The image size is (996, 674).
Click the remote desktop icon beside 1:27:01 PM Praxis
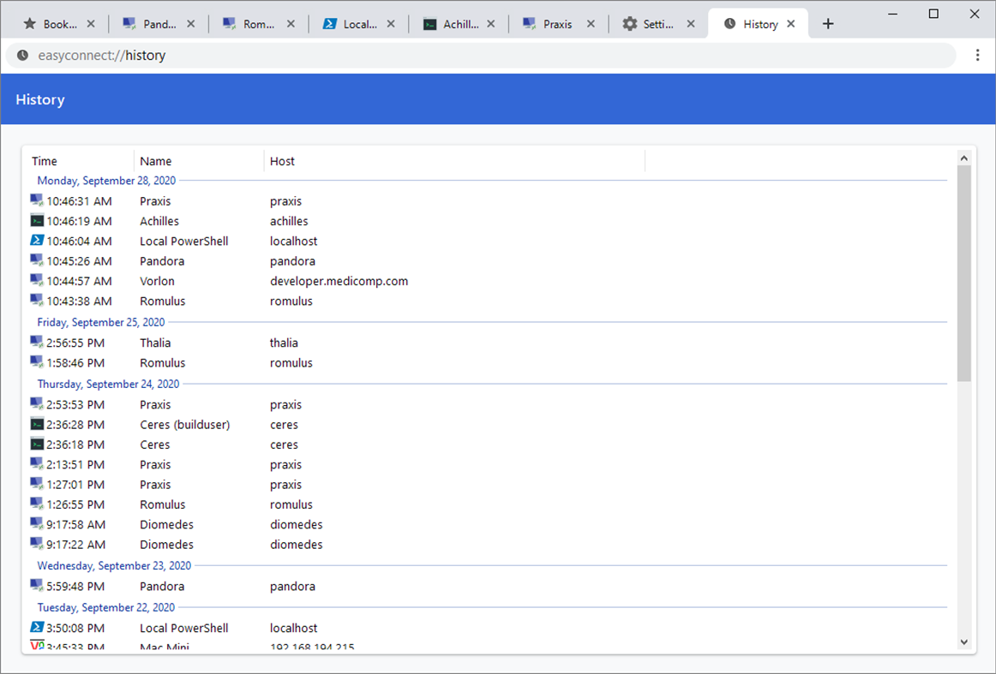pyautogui.click(x=37, y=484)
